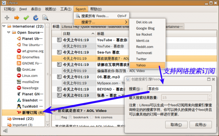Screen dimensions: 219x136
Task: Collapse the International (22) folder
Action: point(4,26)
